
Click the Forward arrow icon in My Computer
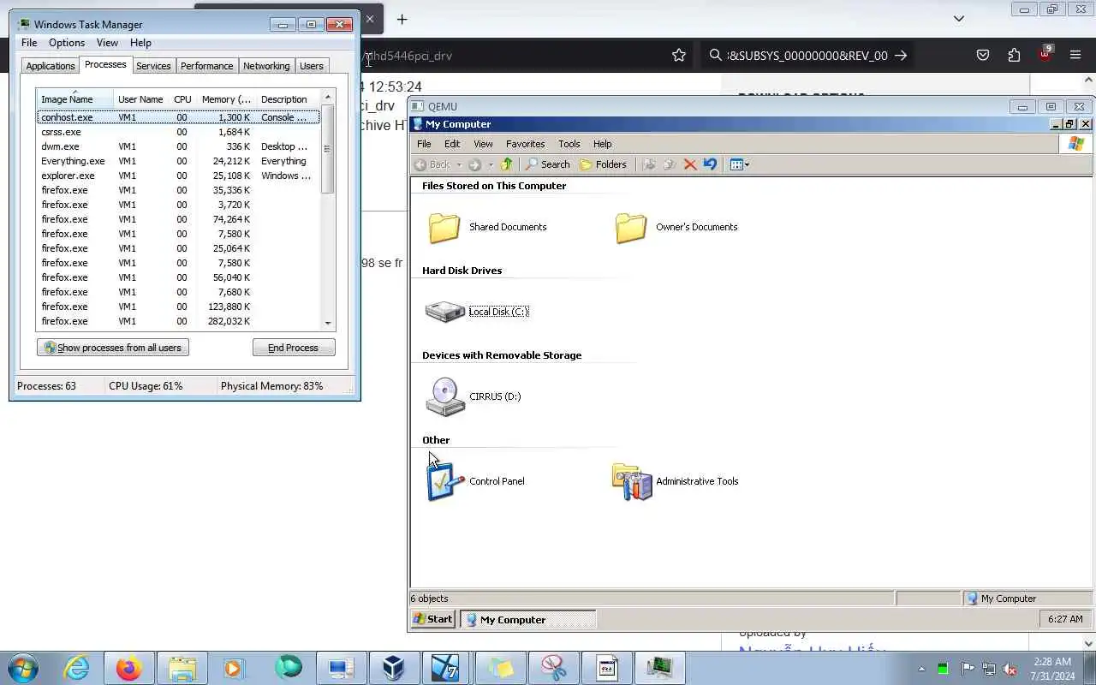(474, 164)
